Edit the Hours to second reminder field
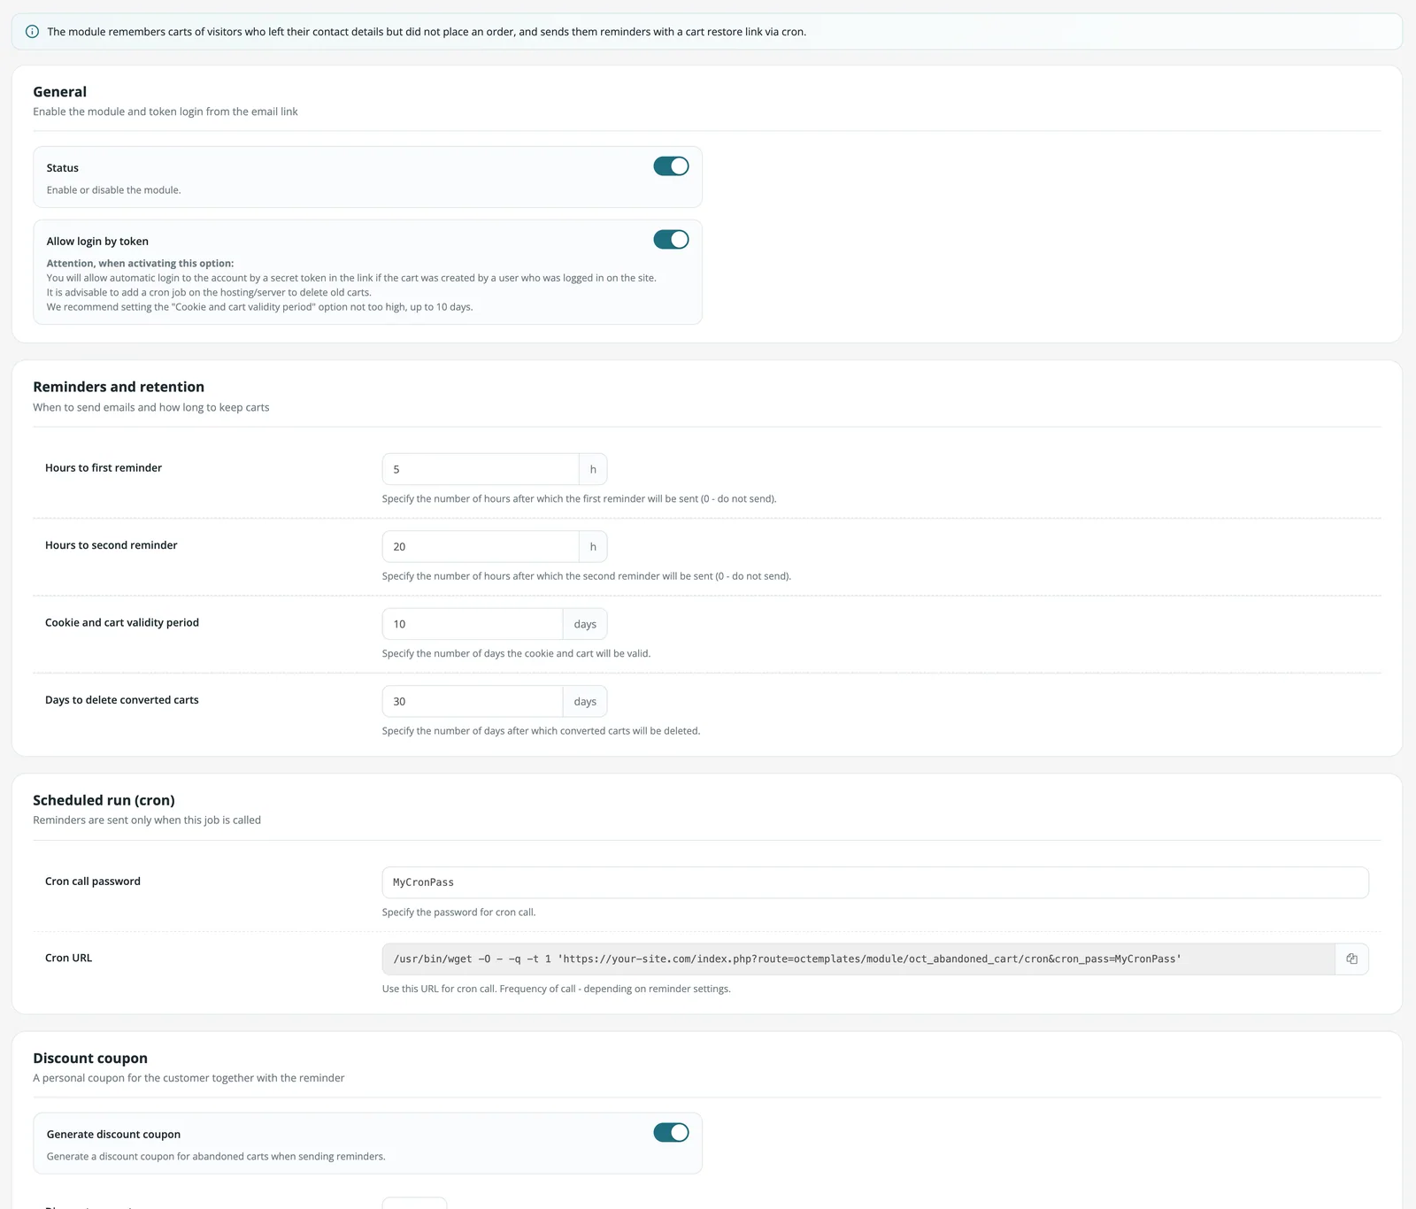This screenshot has height=1209, width=1416. point(481,546)
